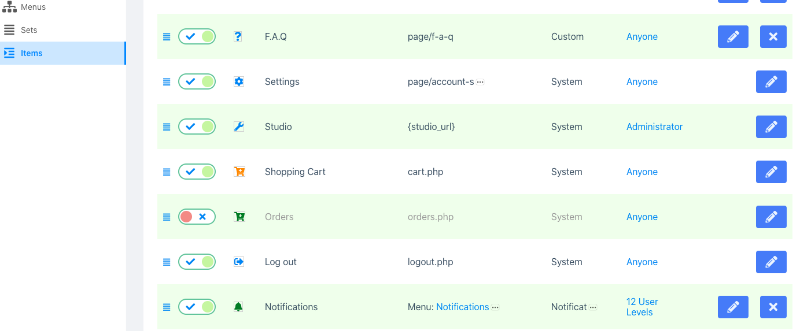The image size is (800, 331).
Task: Click the F.A.Q question mark icon
Action: 238,36
